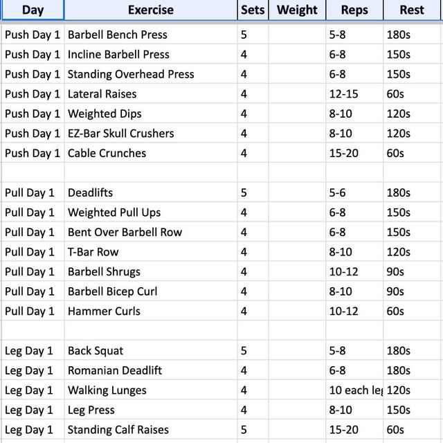
Task: Select the Romanian Deadlift cell
Action: point(151,370)
